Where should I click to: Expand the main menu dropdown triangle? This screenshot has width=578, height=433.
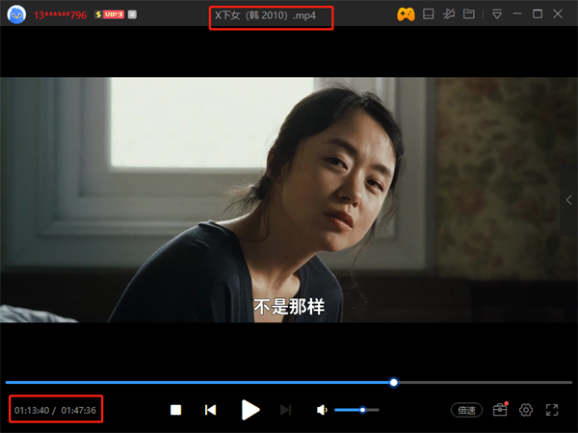[497, 14]
